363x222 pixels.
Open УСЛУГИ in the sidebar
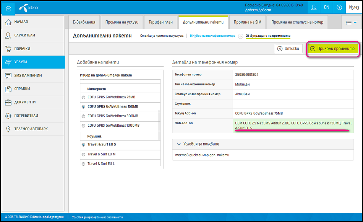(x=34, y=62)
